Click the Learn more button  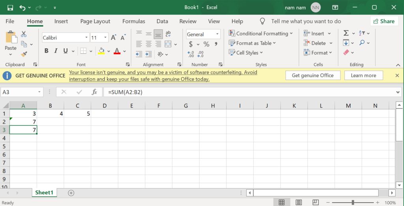363,76
